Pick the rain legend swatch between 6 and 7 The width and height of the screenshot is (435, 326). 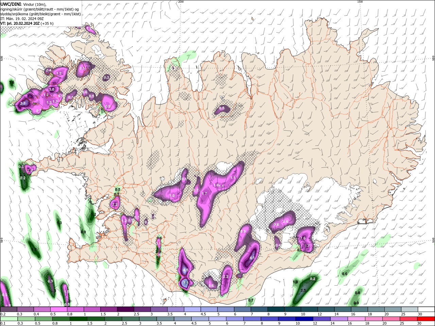(234, 319)
